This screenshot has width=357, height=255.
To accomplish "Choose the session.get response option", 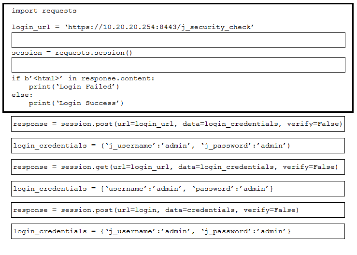I will (178, 167).
